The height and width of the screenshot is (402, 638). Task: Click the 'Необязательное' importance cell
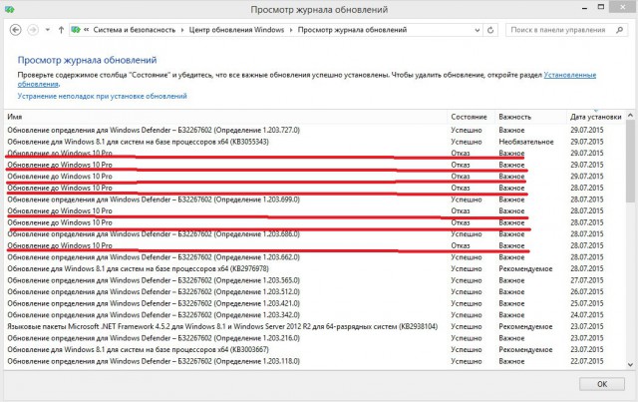coord(526,142)
